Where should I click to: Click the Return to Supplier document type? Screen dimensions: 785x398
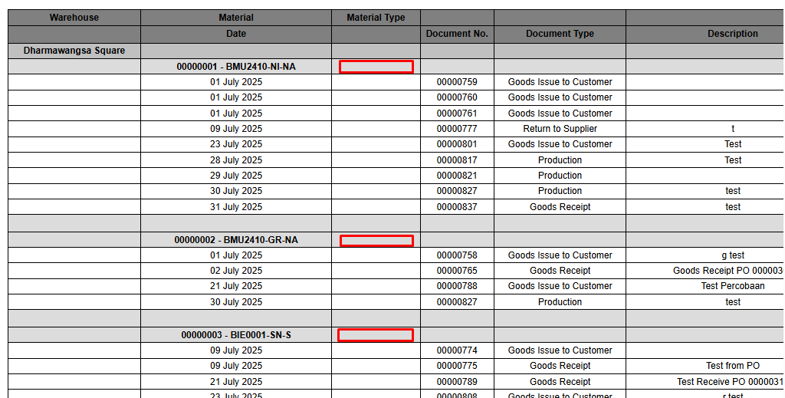pyautogui.click(x=560, y=129)
